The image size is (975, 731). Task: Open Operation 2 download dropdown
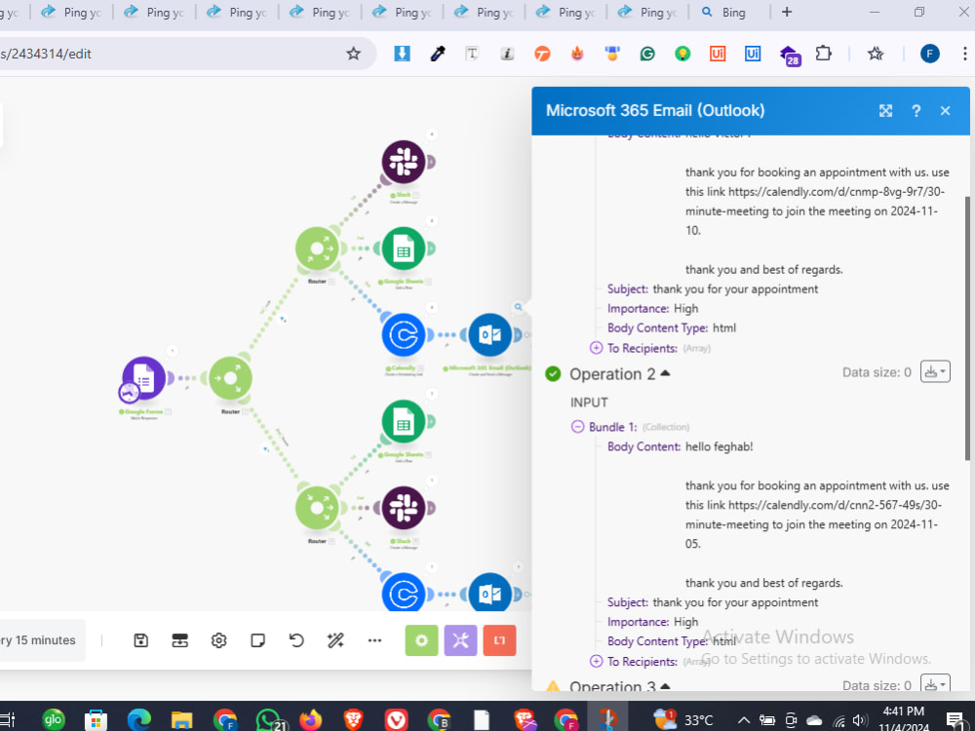click(x=935, y=371)
